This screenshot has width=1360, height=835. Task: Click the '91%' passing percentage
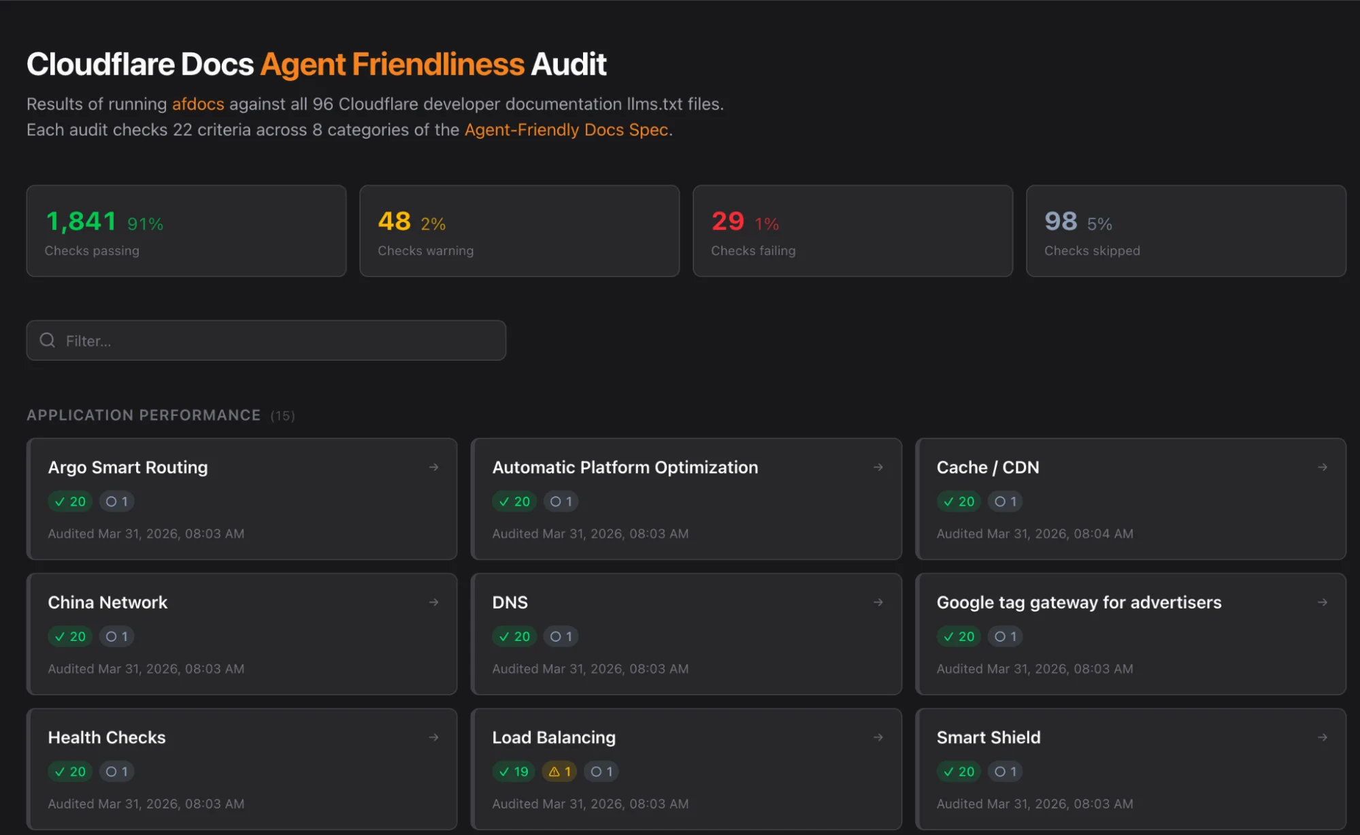tap(146, 224)
